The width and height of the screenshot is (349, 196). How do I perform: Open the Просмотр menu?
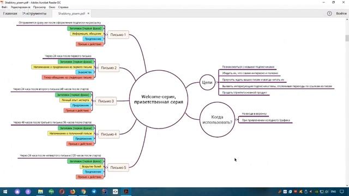click(x=39, y=7)
